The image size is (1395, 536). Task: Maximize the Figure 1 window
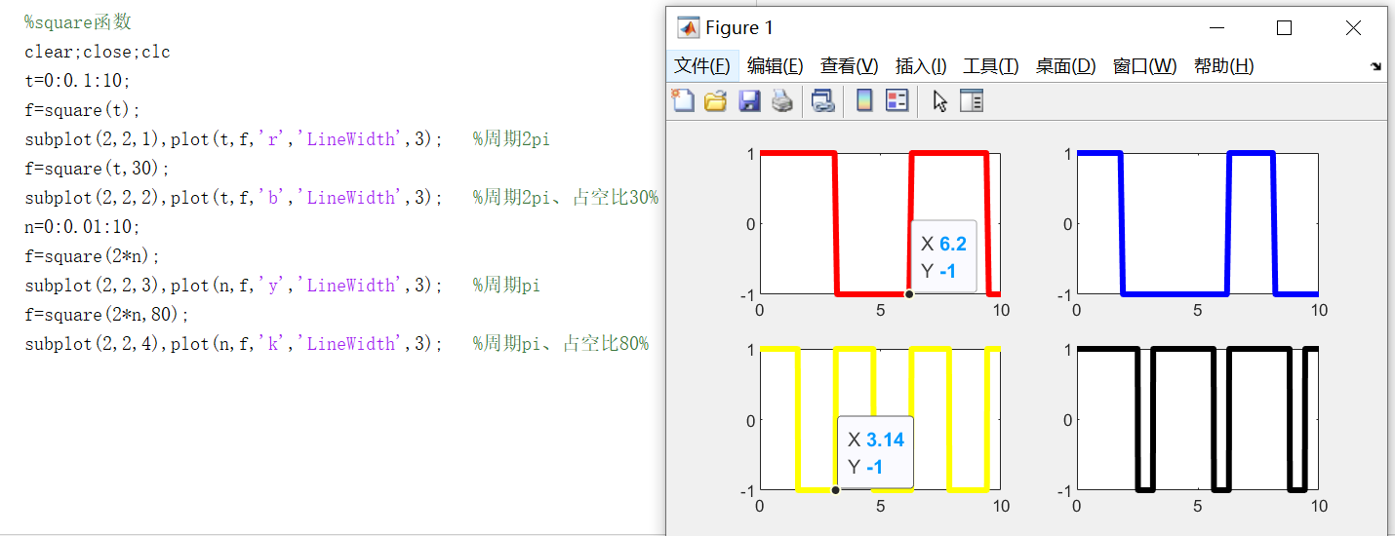(x=1284, y=28)
